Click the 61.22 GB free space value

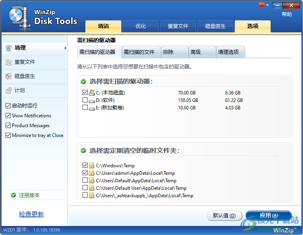[234, 100]
